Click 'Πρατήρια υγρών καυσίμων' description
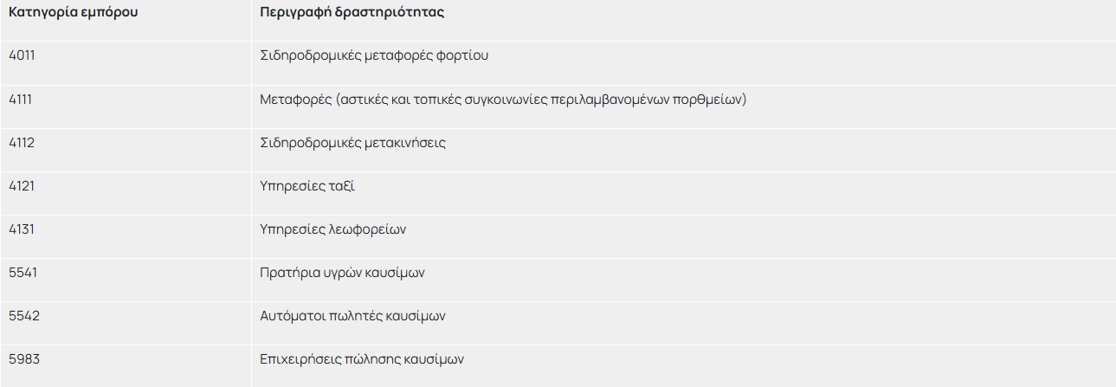The image size is (1116, 387). coord(342,273)
